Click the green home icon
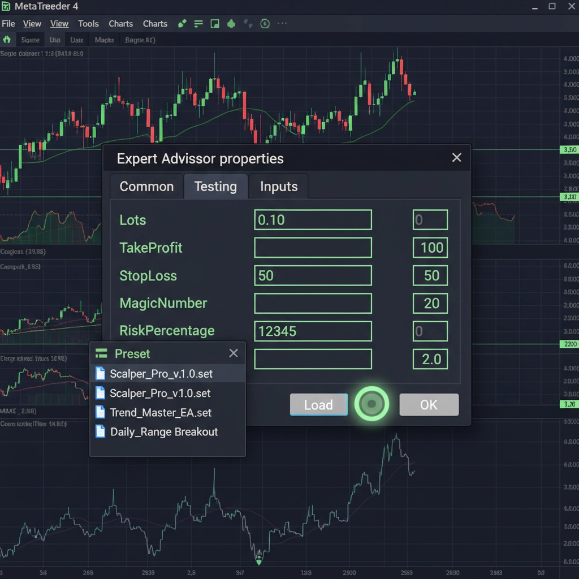 [x=7, y=40]
